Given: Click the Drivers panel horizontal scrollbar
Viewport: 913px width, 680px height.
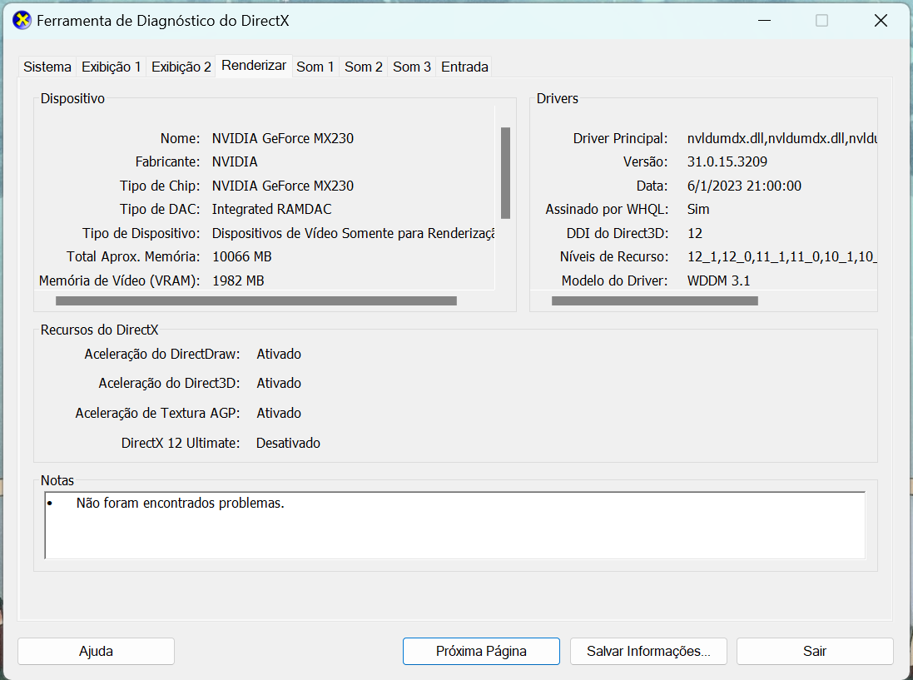Looking at the screenshot, I should coord(654,300).
